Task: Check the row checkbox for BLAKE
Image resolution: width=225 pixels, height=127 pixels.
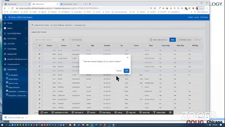Action: click(34, 54)
